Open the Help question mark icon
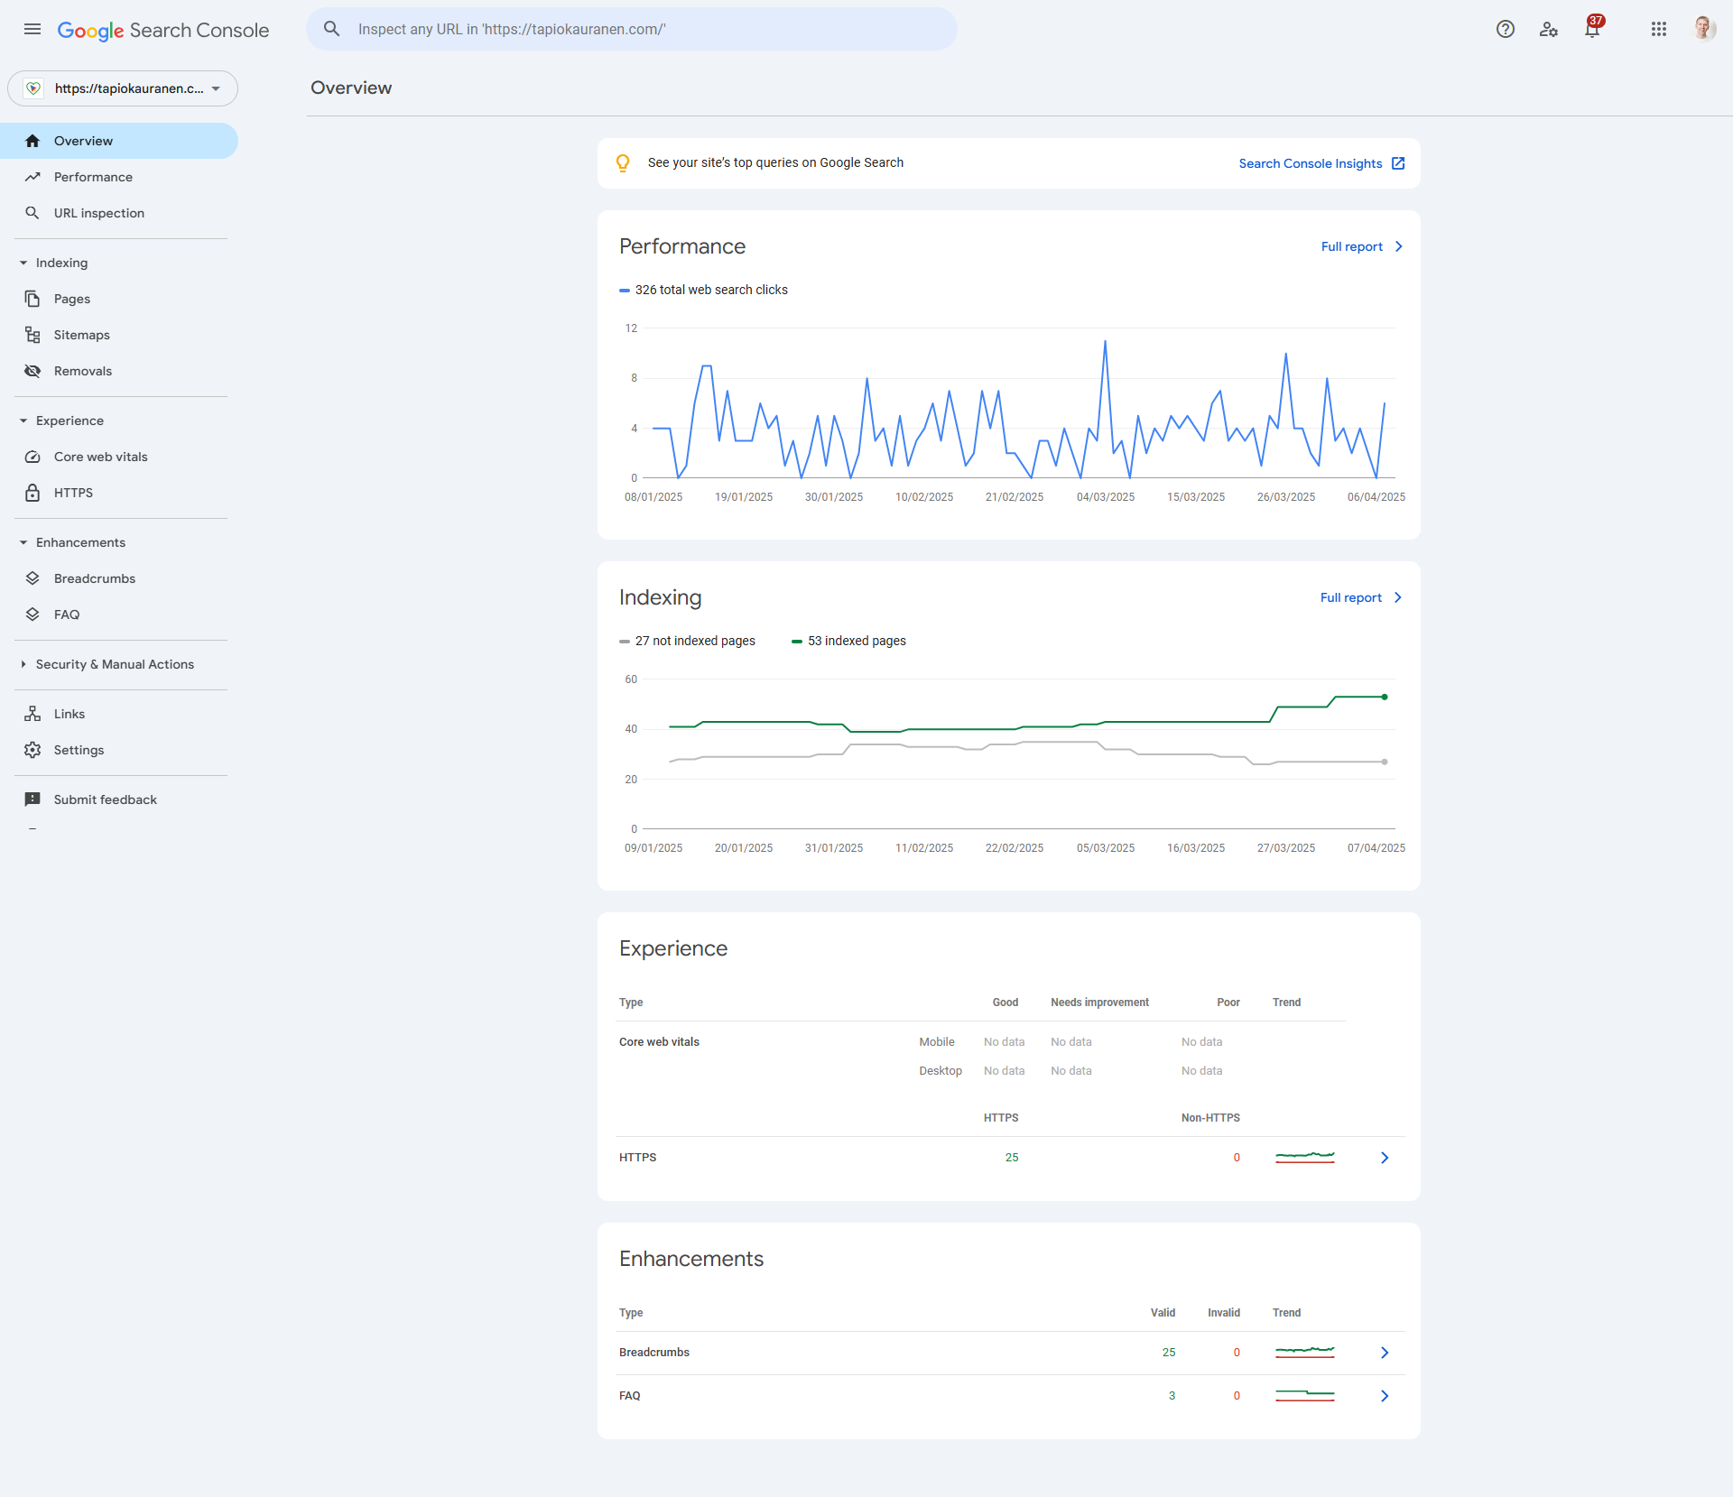This screenshot has width=1733, height=1497. 1505,29
